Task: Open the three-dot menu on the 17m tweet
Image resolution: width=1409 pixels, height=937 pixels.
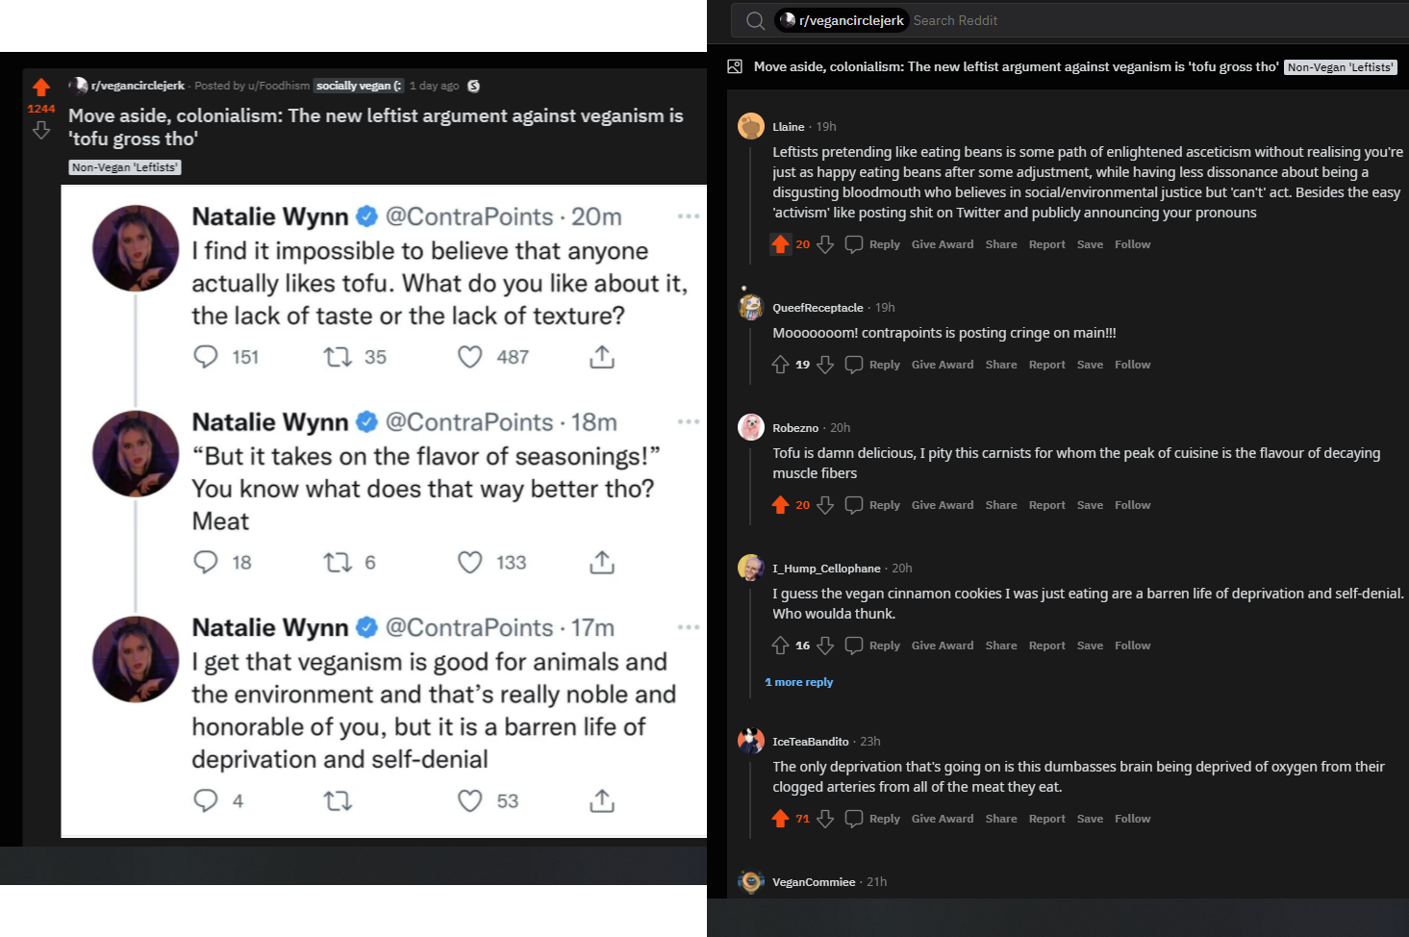Action: coord(689,627)
